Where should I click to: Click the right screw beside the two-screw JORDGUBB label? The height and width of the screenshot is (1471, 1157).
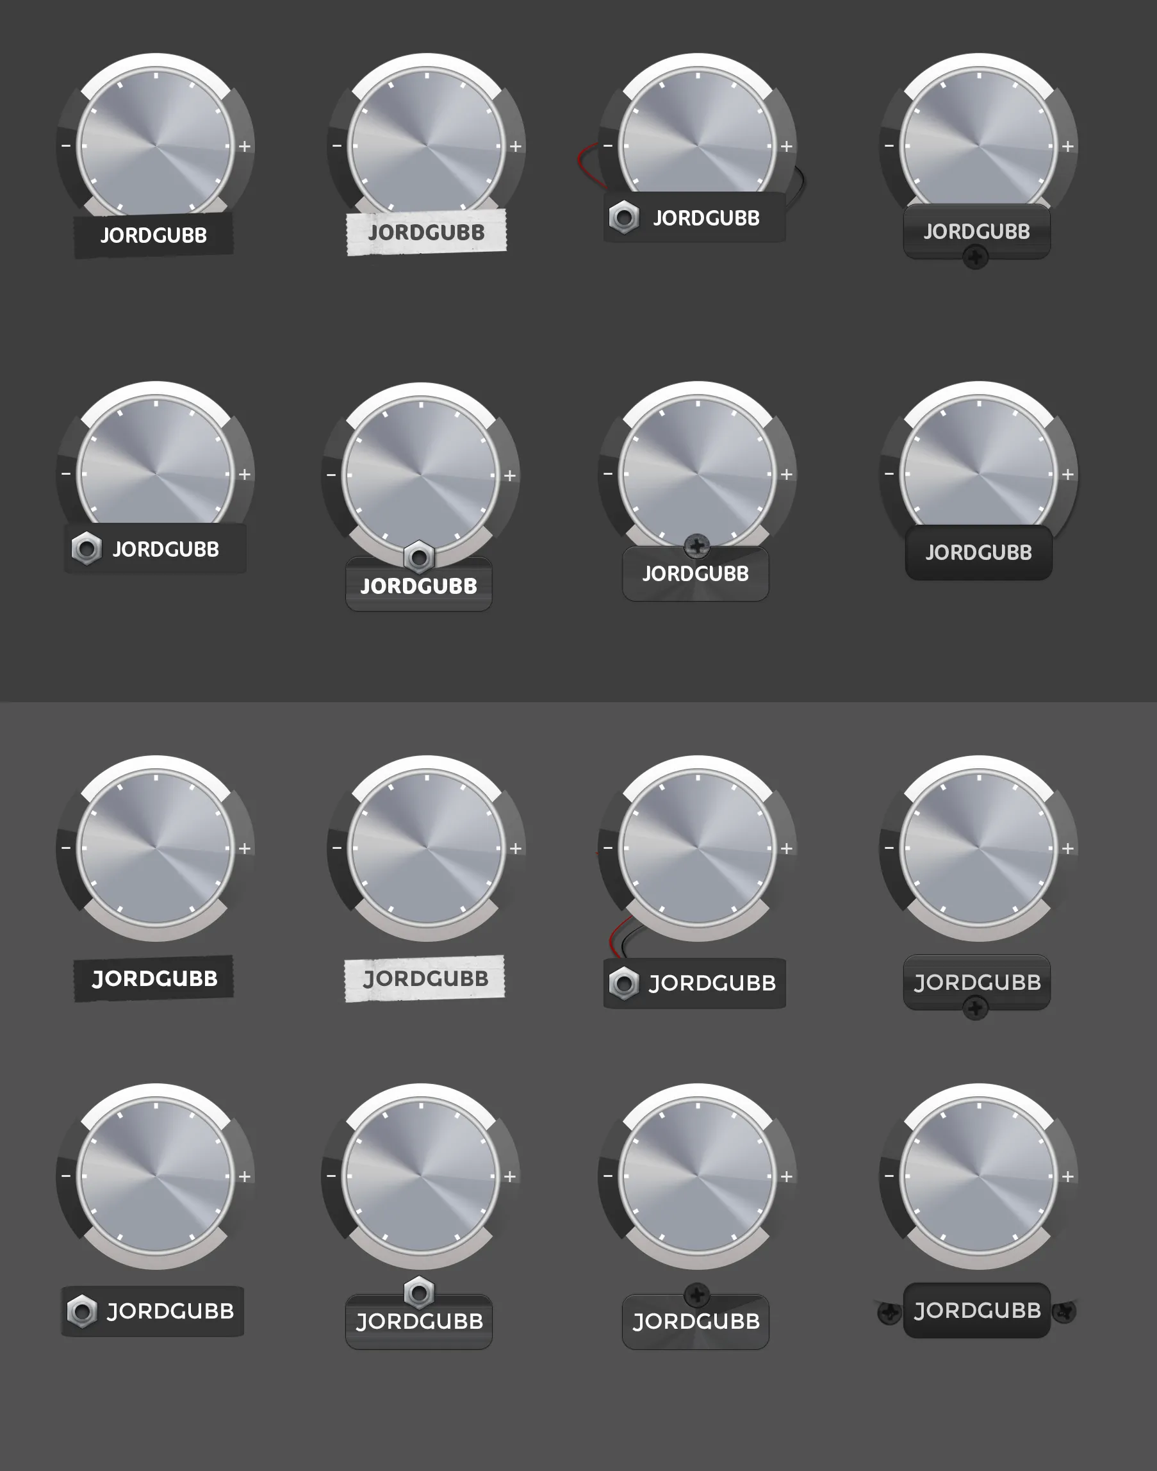tap(1064, 1312)
